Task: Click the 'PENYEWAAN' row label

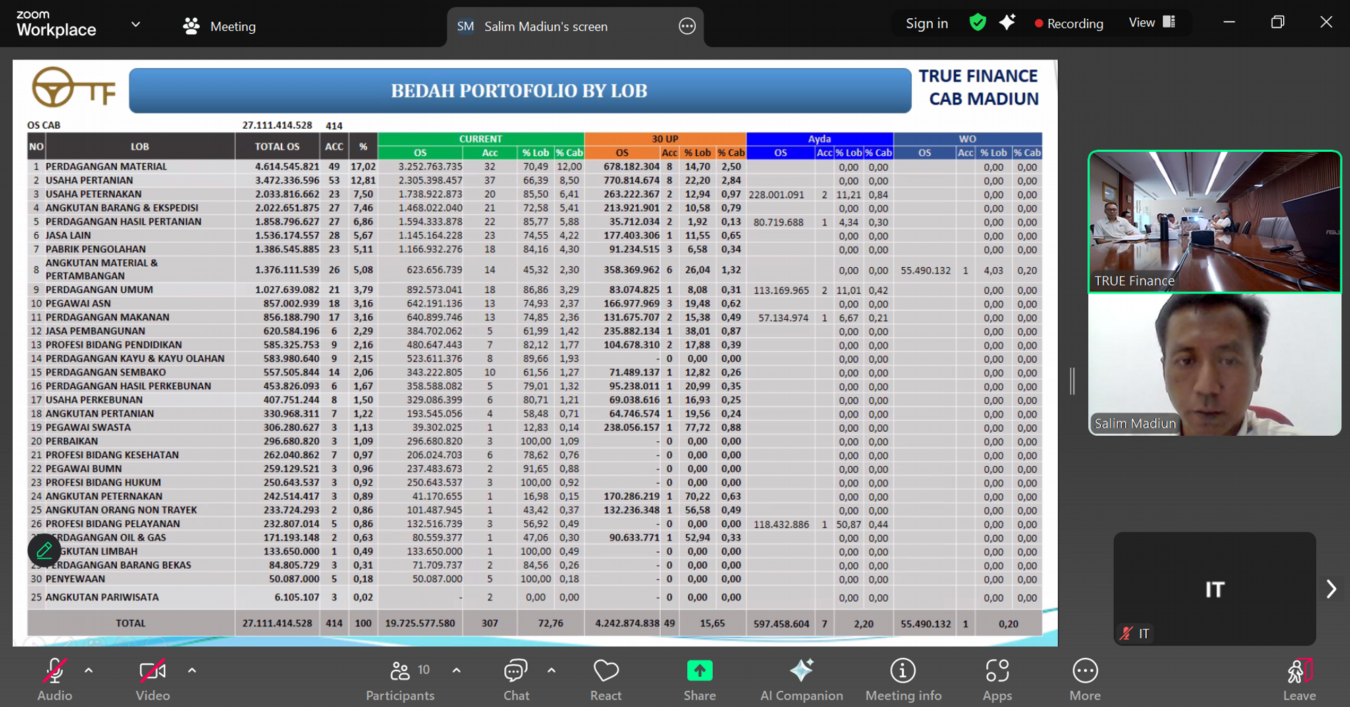Action: click(75, 579)
